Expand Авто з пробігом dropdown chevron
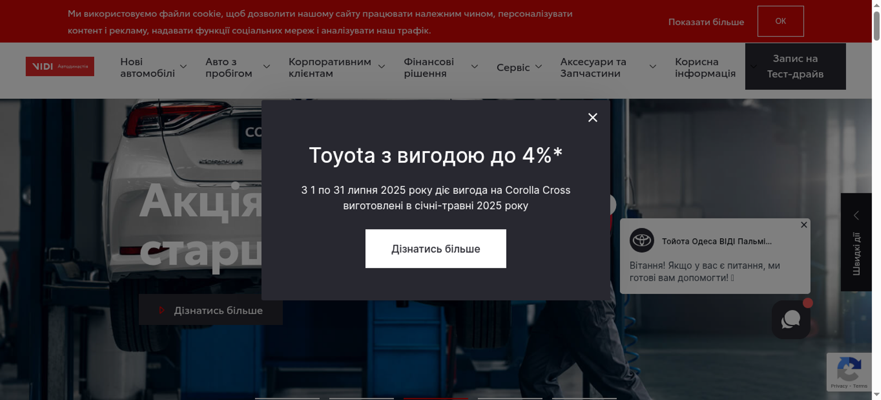This screenshot has width=881, height=400. click(267, 67)
